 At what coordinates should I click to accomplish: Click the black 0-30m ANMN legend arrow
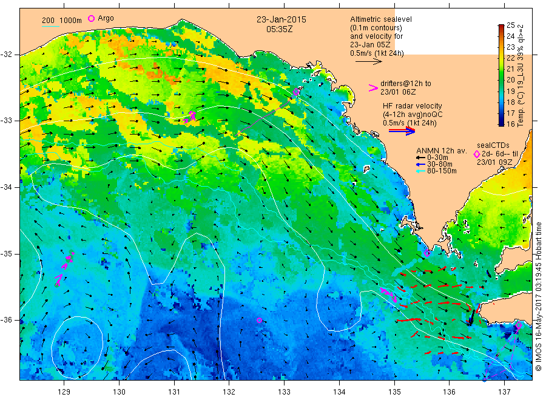420,158
